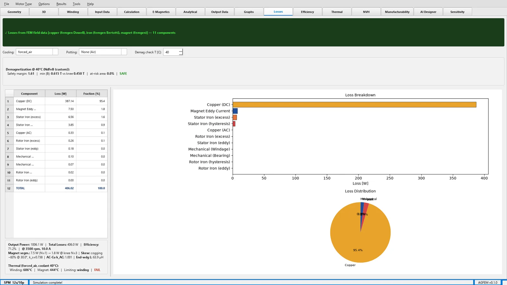Switch to the E-Magnetics tab
Image resolution: width=507 pixels, height=285 pixels.
161,12
